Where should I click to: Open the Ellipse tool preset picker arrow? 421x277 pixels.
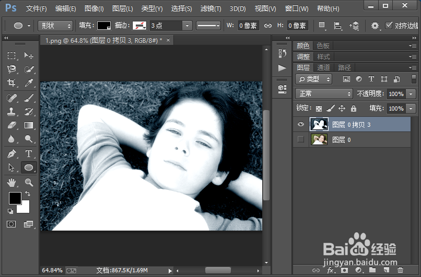coord(29,26)
